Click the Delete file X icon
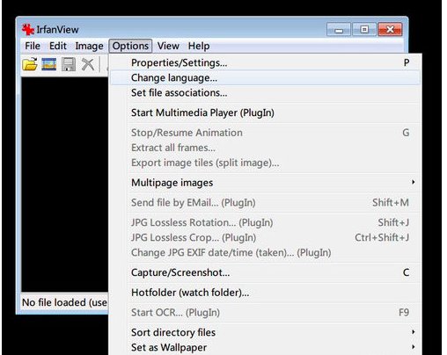Image resolution: width=447 pixels, height=355 pixels. (x=88, y=64)
